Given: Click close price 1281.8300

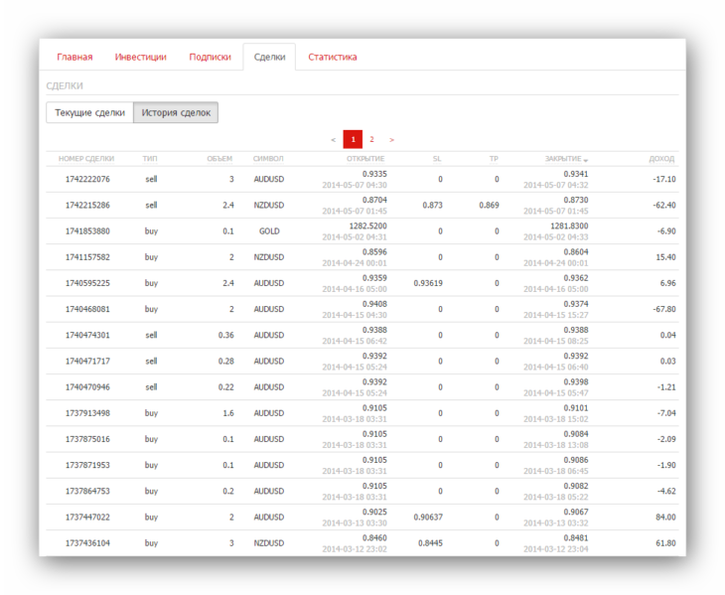Looking at the screenshot, I should pyautogui.click(x=569, y=226).
